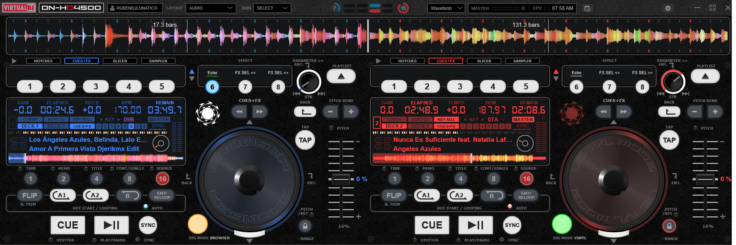
Task: Click left deck parameter knob
Action: tap(309, 81)
